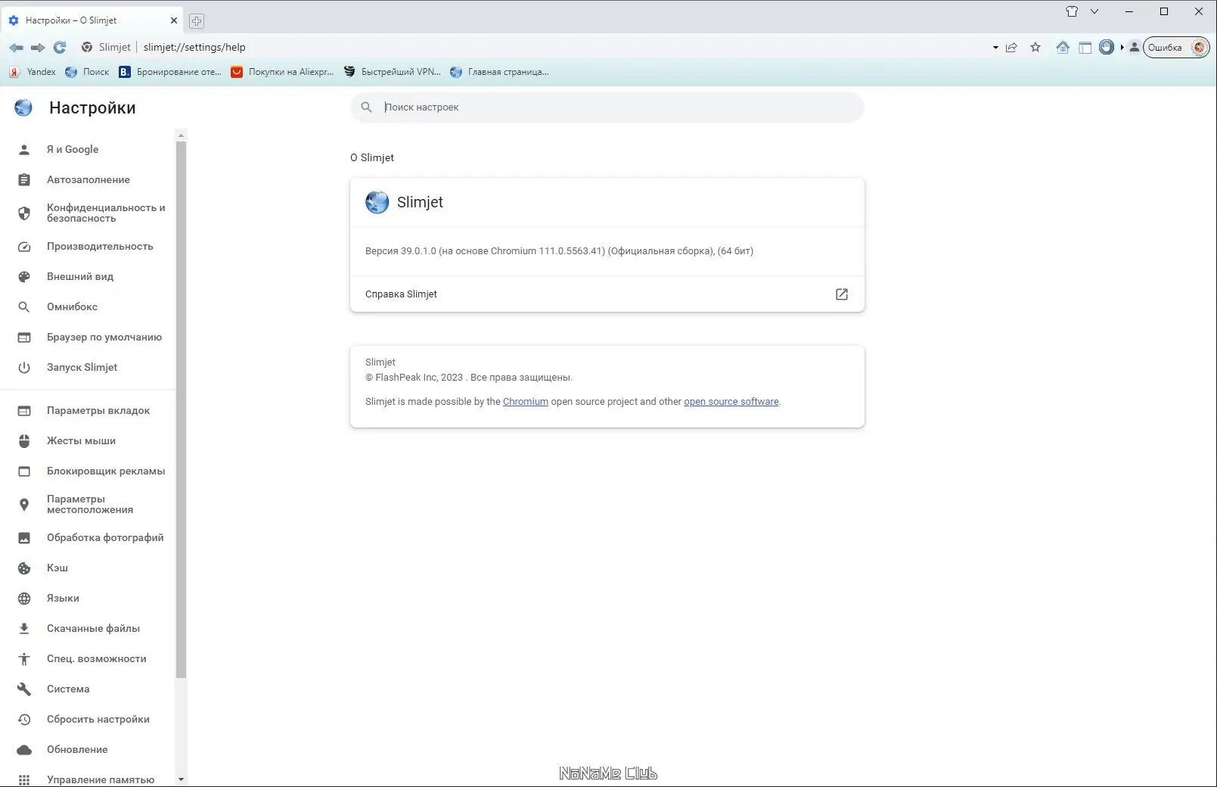This screenshot has width=1217, height=787.
Task: Click the Параметры вкладок tab icon
Action: [24, 411]
